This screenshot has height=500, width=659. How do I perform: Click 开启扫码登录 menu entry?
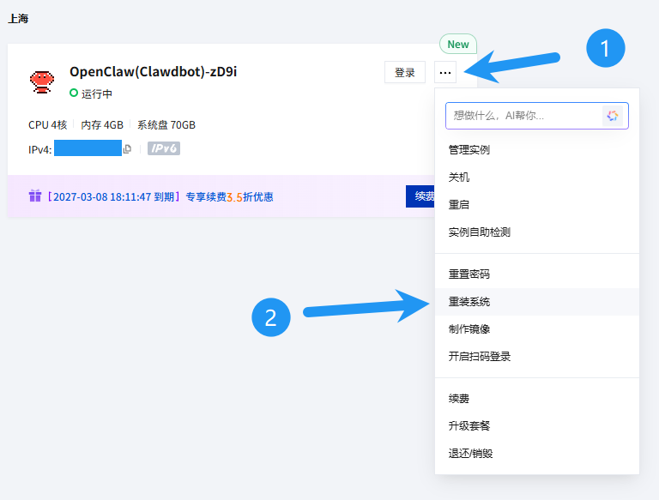480,357
